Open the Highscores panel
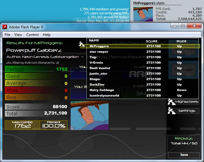204x162 pixels. coord(187,102)
